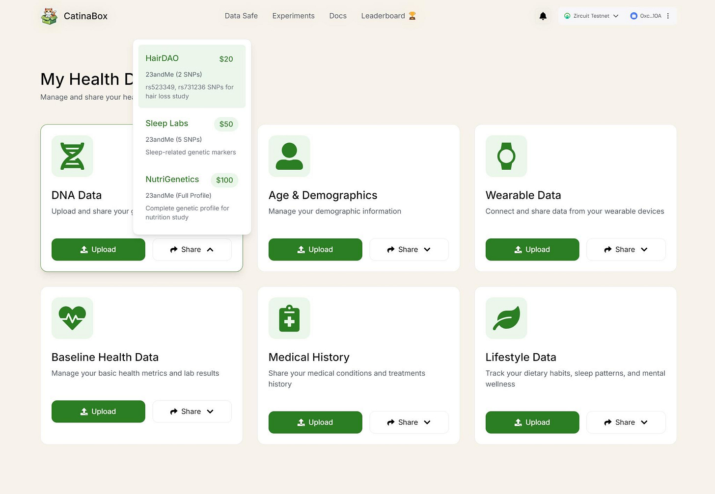Select HairDAO $20 share option
Image resolution: width=715 pixels, height=494 pixels.
192,76
